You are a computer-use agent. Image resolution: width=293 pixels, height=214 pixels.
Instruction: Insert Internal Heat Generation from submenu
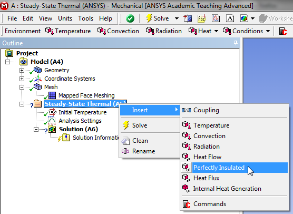pyautogui.click(x=235, y=189)
